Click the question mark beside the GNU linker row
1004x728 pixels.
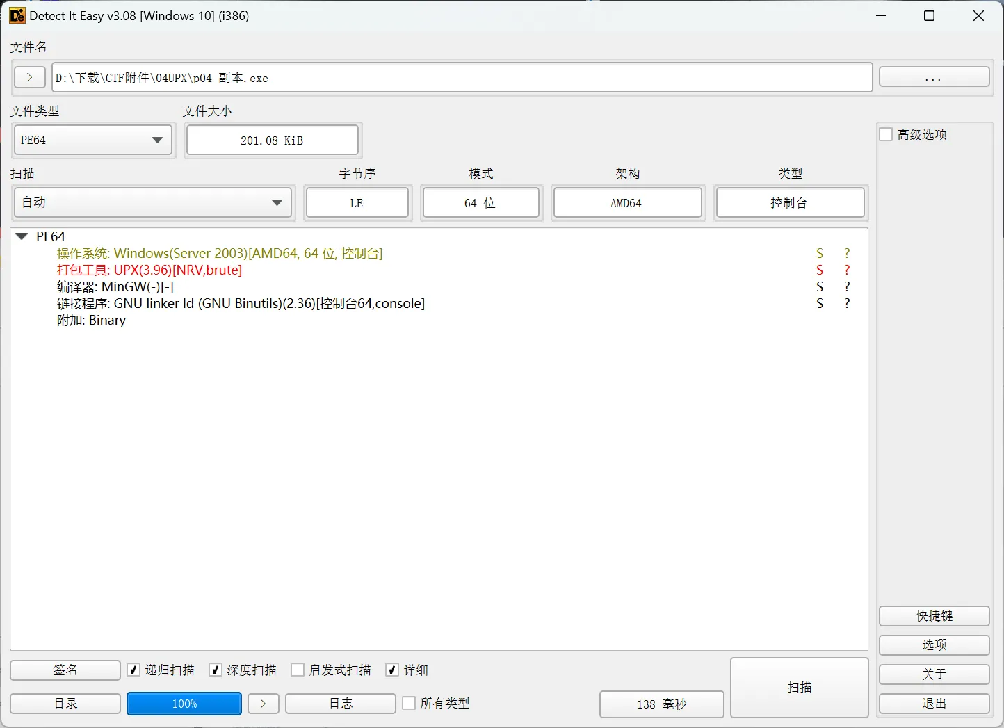(x=847, y=303)
